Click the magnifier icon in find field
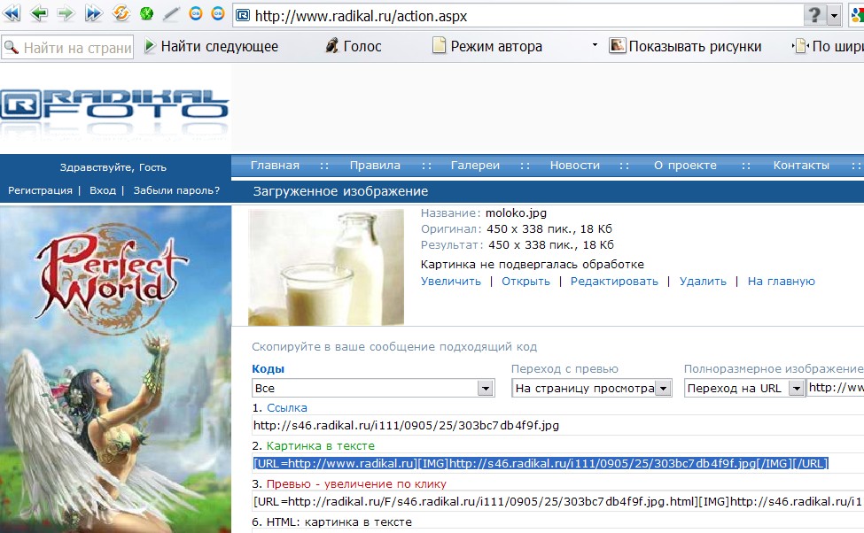864x533 pixels. [x=12, y=47]
